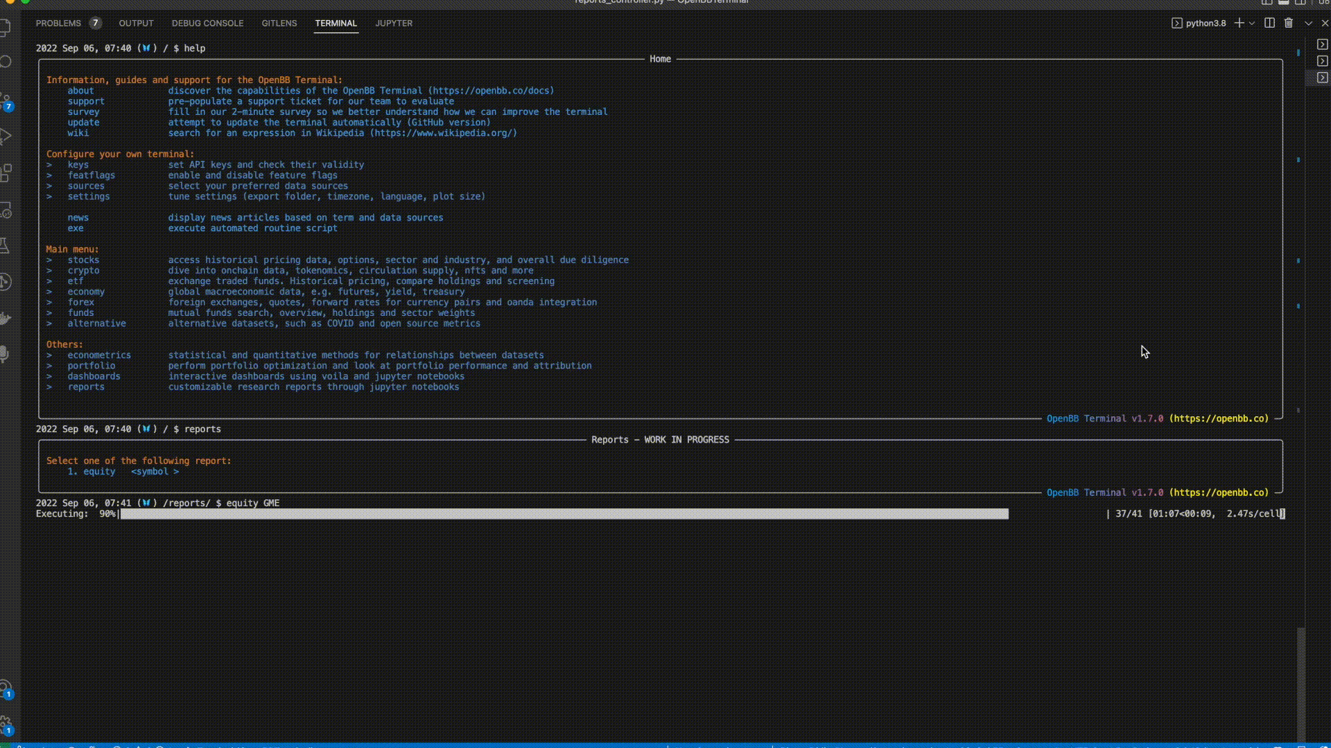Open the JUPYTER panel tab
Screen dimensions: 1331x748
click(393, 23)
